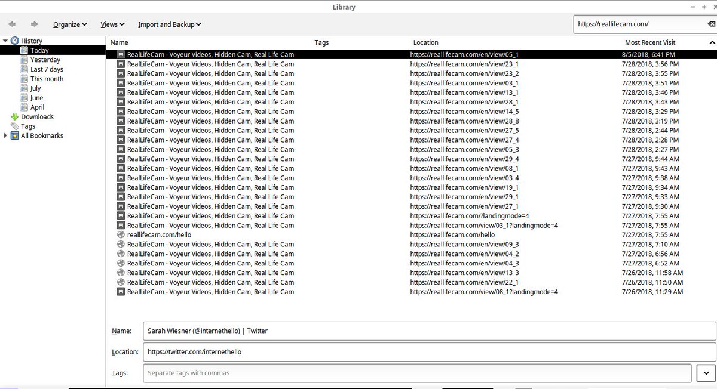The image size is (717, 389).
Task: Click the favicon of the view/03_1 3:51 PM row
Action: click(121, 83)
